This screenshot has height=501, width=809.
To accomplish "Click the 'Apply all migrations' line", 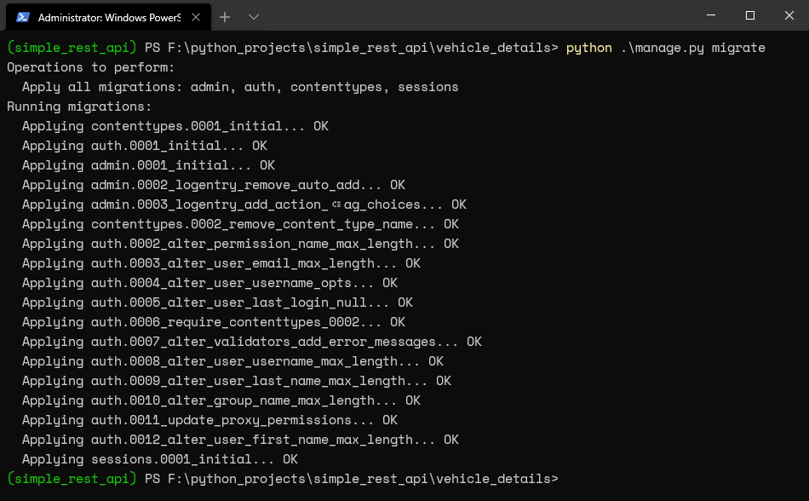I will pos(240,87).
